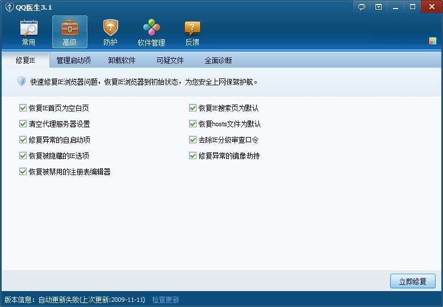Close the QQ医生 window
The height and width of the screenshot is (307, 443).
point(432,7)
